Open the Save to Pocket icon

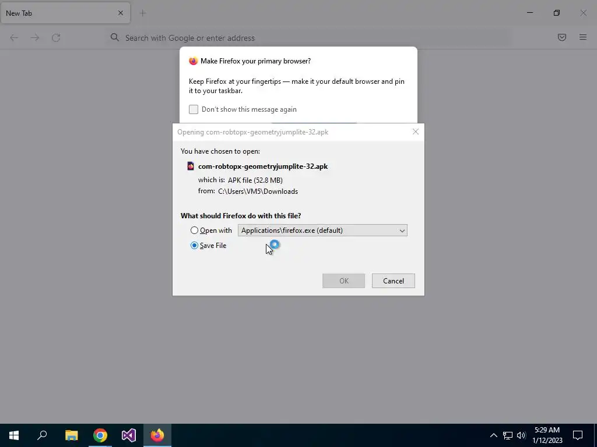[562, 37]
